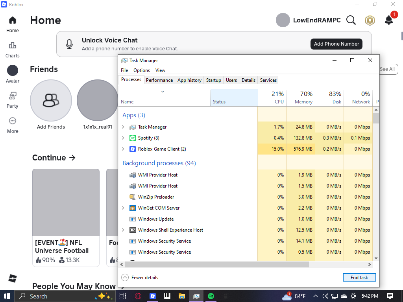403x302 pixels.
Task: Open the Task Manager View menu
Action: 160,70
